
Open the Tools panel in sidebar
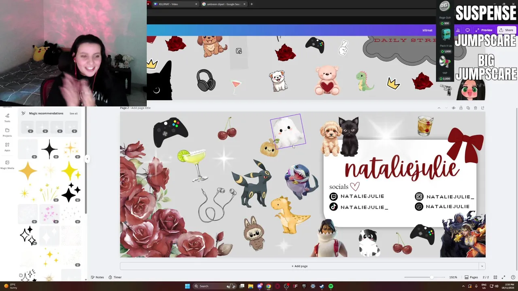[x=7, y=118]
